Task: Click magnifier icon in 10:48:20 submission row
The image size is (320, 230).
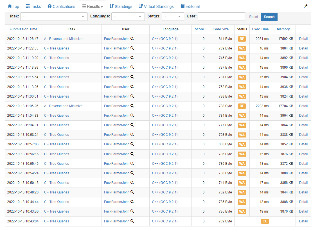Action: coord(132,192)
